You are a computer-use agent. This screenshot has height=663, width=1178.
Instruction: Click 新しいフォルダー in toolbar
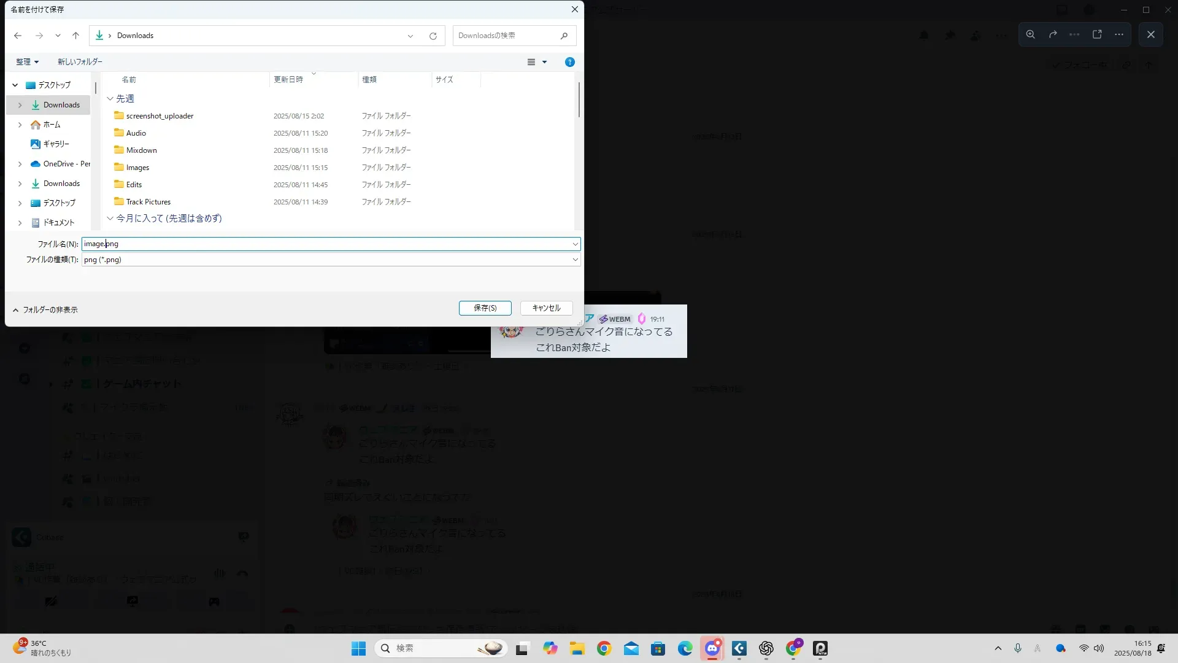click(80, 62)
